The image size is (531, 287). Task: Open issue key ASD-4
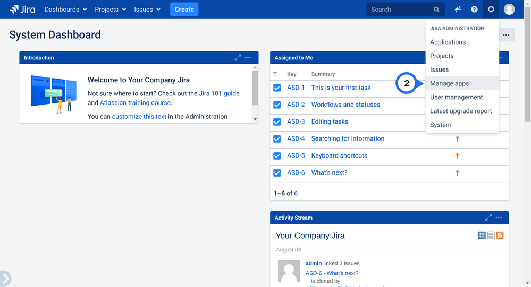coord(296,138)
